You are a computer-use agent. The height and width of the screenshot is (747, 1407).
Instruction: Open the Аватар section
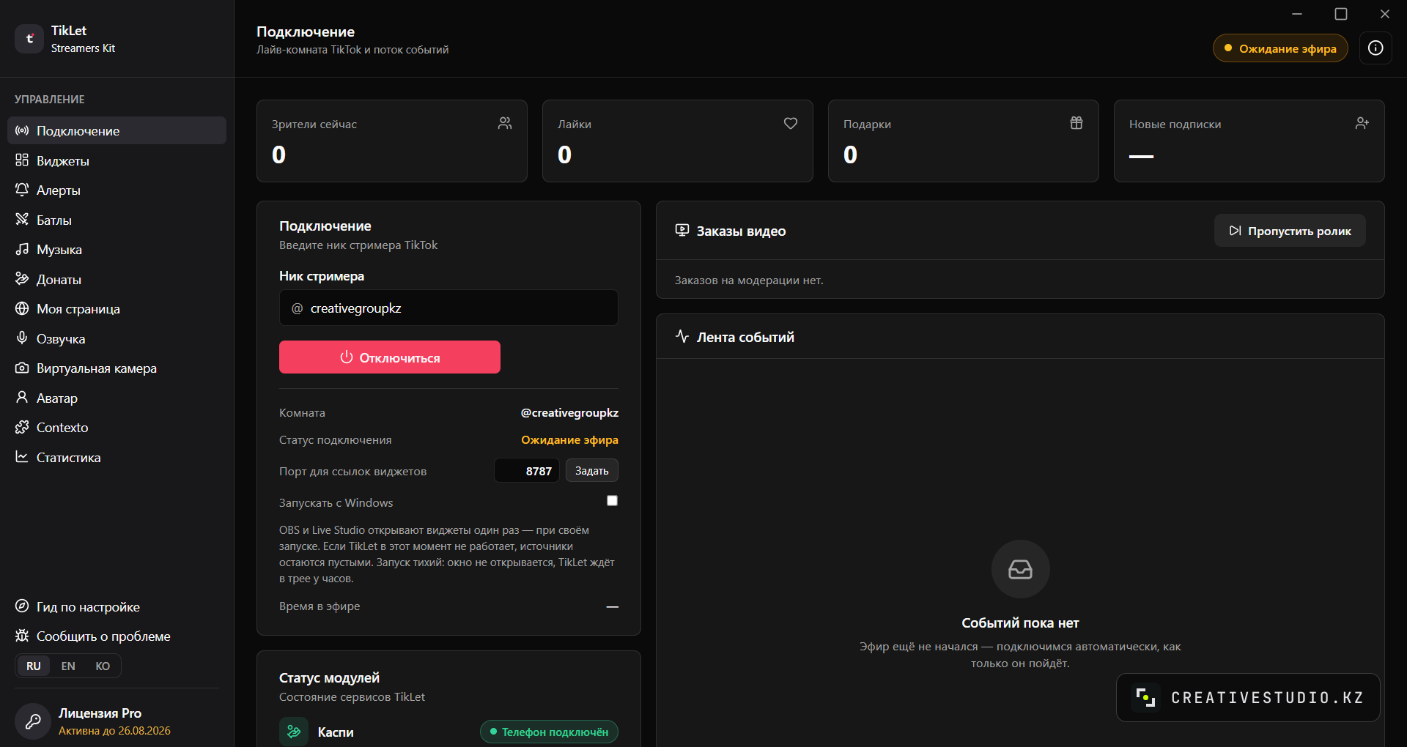[x=117, y=398]
